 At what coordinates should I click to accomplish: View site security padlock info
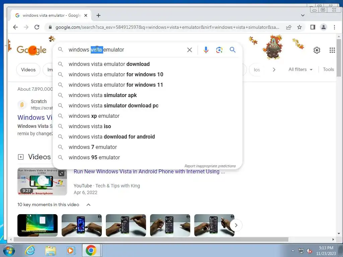pos(50,27)
